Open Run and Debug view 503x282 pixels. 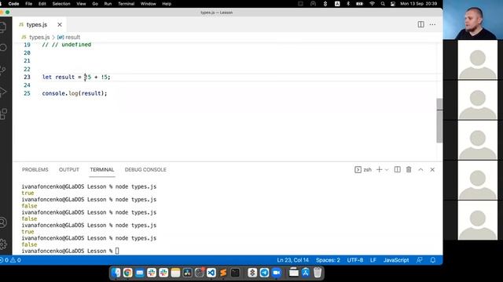click(3, 92)
